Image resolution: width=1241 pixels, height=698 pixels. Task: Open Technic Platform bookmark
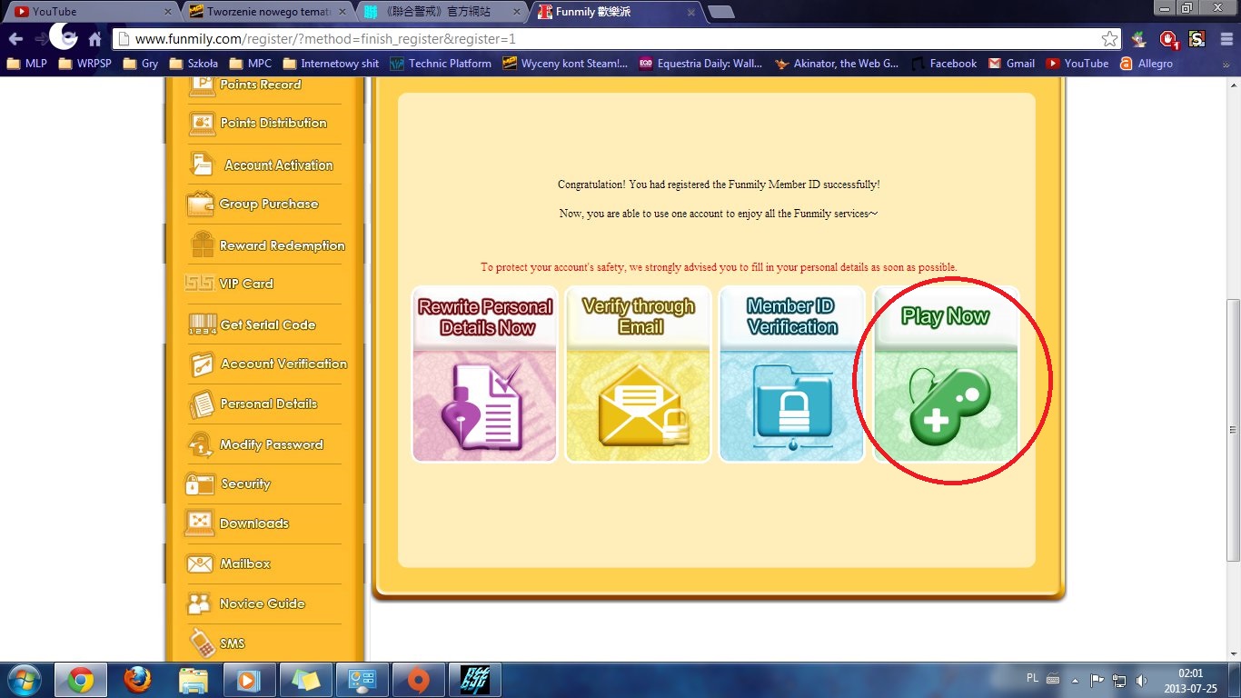click(x=441, y=64)
